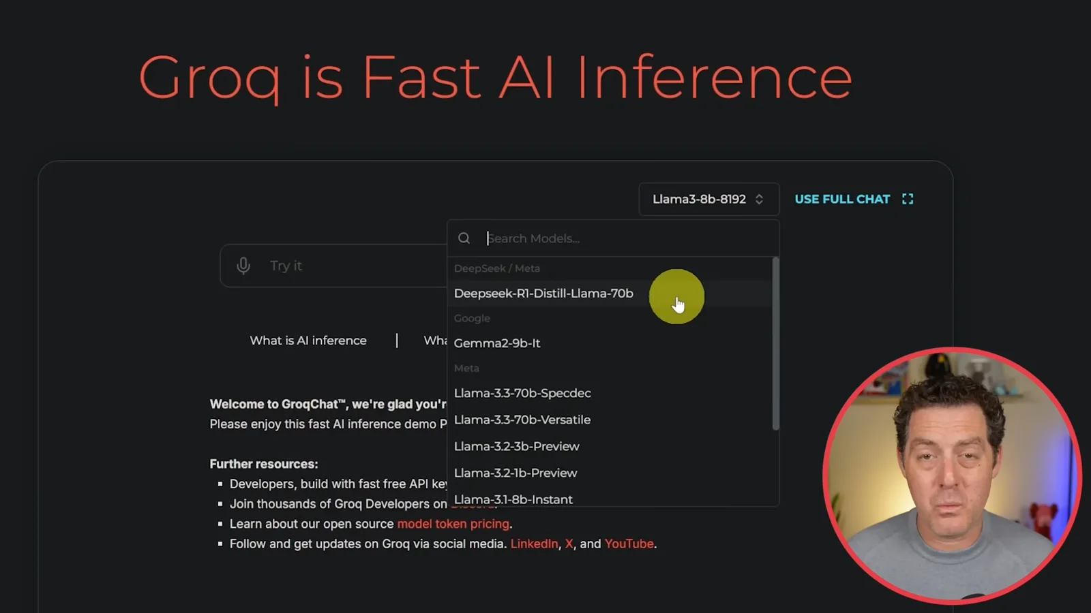
Task: Click the 'Google' group label in model list
Action: [x=472, y=318]
